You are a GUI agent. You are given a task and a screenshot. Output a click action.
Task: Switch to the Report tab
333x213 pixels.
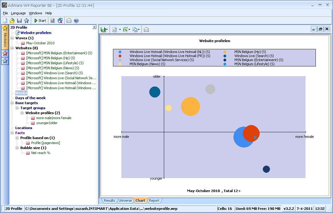[x=154, y=201]
